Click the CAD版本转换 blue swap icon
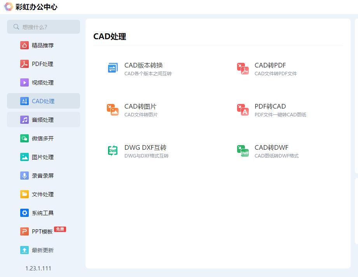The height and width of the screenshot is (277, 358). coord(113,68)
